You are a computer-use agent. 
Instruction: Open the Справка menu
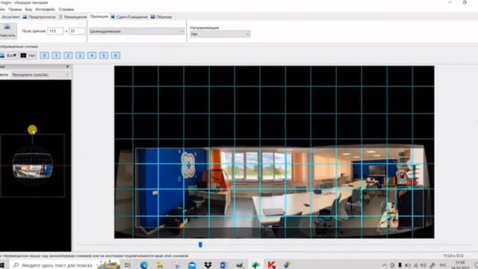66,10
